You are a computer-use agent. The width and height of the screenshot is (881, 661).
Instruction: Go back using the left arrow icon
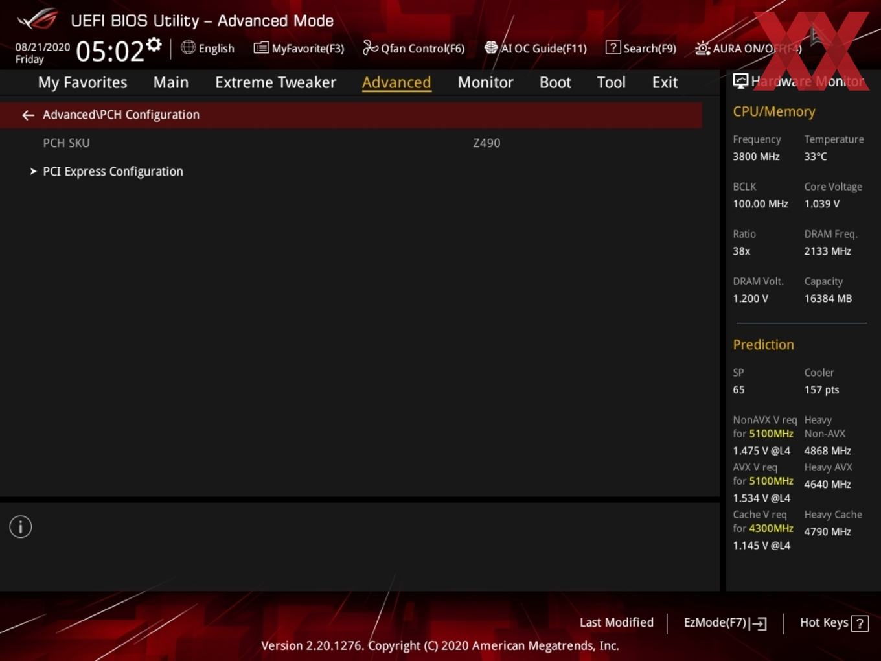[x=28, y=115]
